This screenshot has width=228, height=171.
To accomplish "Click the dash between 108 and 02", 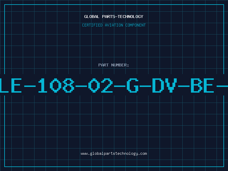I will [81, 86].
